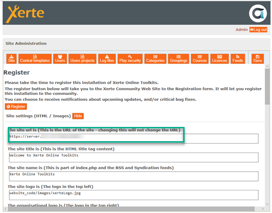The width and height of the screenshot is (272, 213).
Task: Select the Courses tab
Action: tap(200, 59)
